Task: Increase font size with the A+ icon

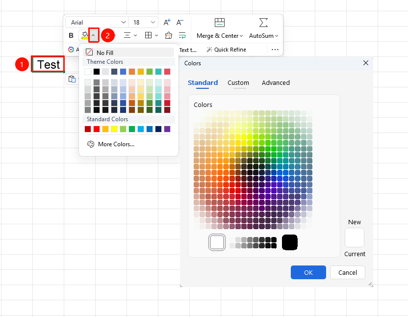Action: click(167, 23)
